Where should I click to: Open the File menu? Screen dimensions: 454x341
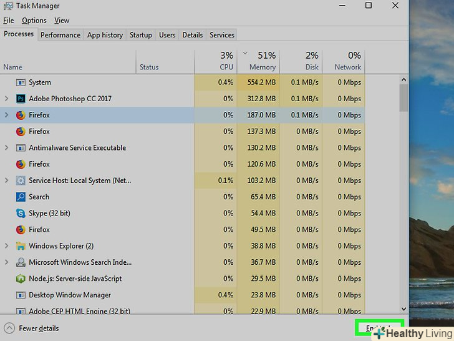tap(8, 21)
